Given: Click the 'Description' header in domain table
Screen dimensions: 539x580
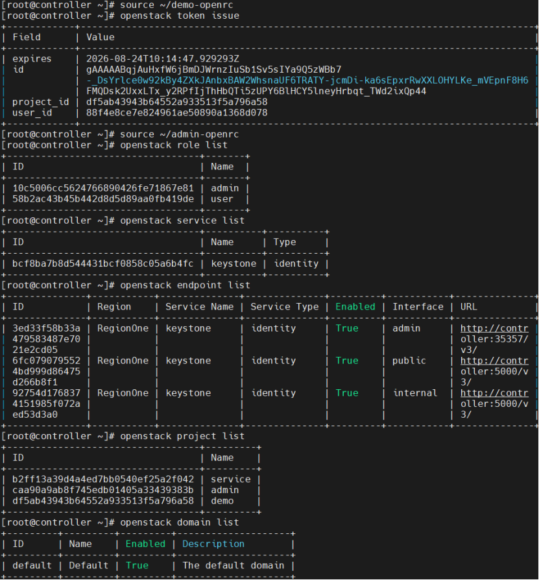Looking at the screenshot, I should click(x=213, y=544).
